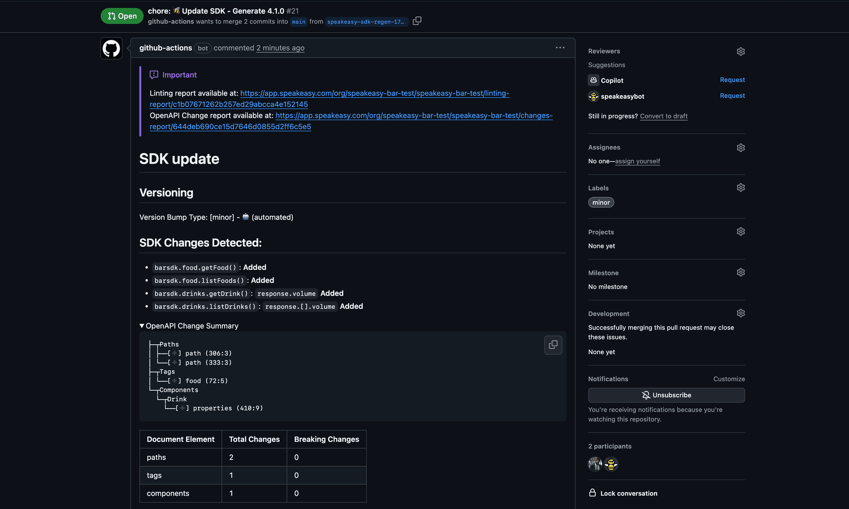Open the comment options ellipsis menu
849x509 pixels.
coord(560,48)
